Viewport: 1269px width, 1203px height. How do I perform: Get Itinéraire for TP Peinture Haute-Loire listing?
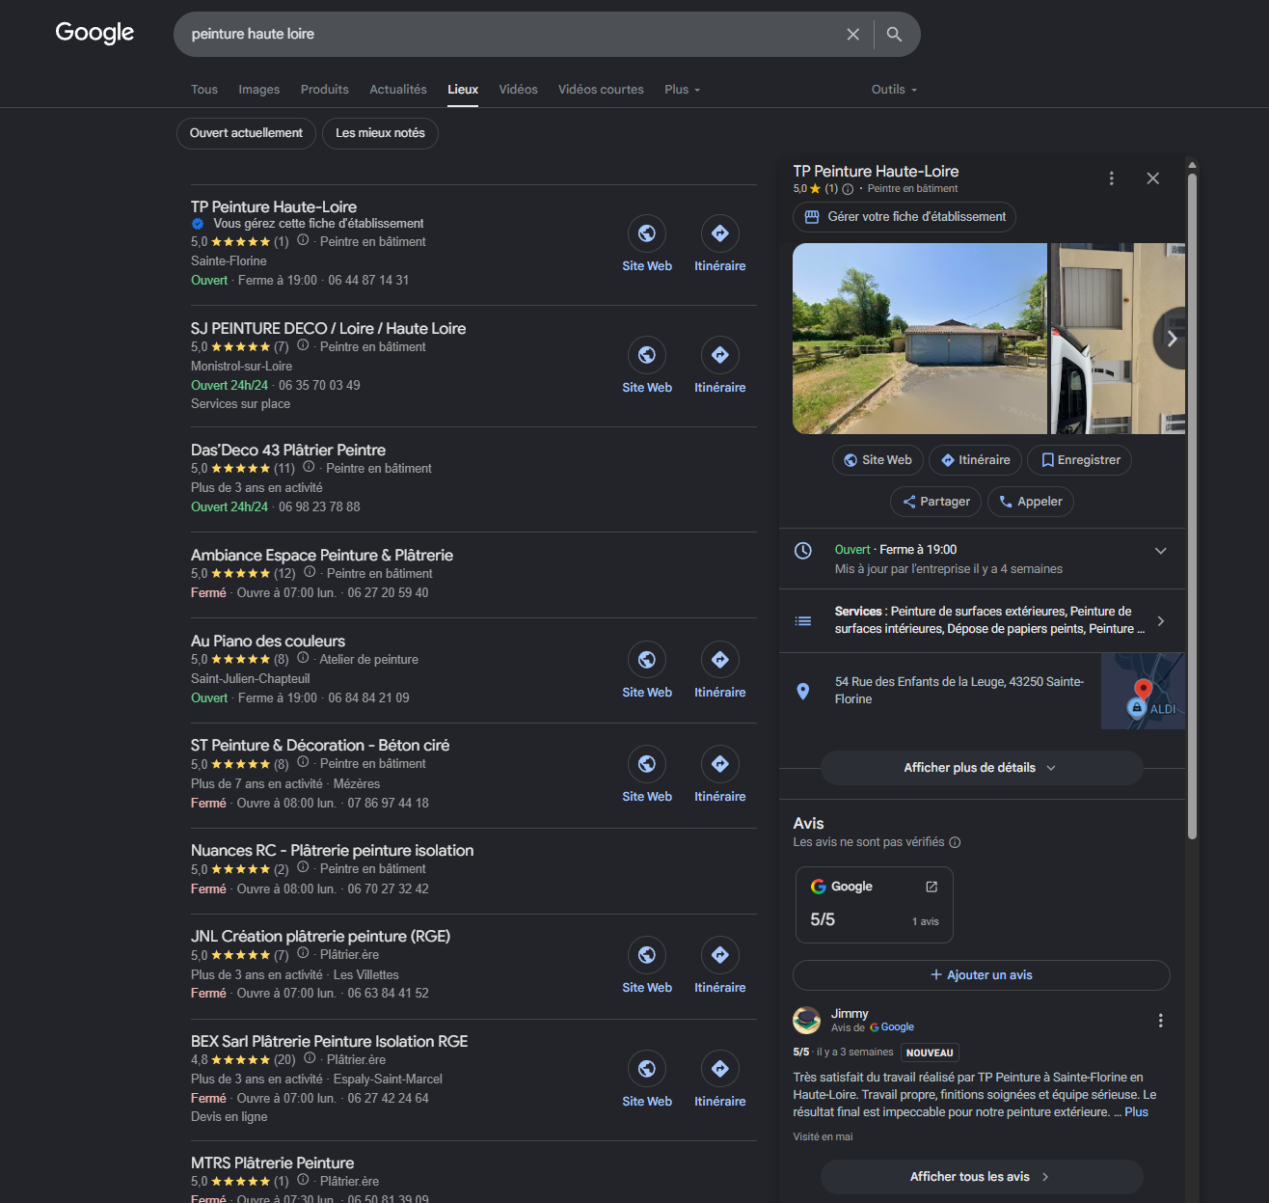click(720, 245)
